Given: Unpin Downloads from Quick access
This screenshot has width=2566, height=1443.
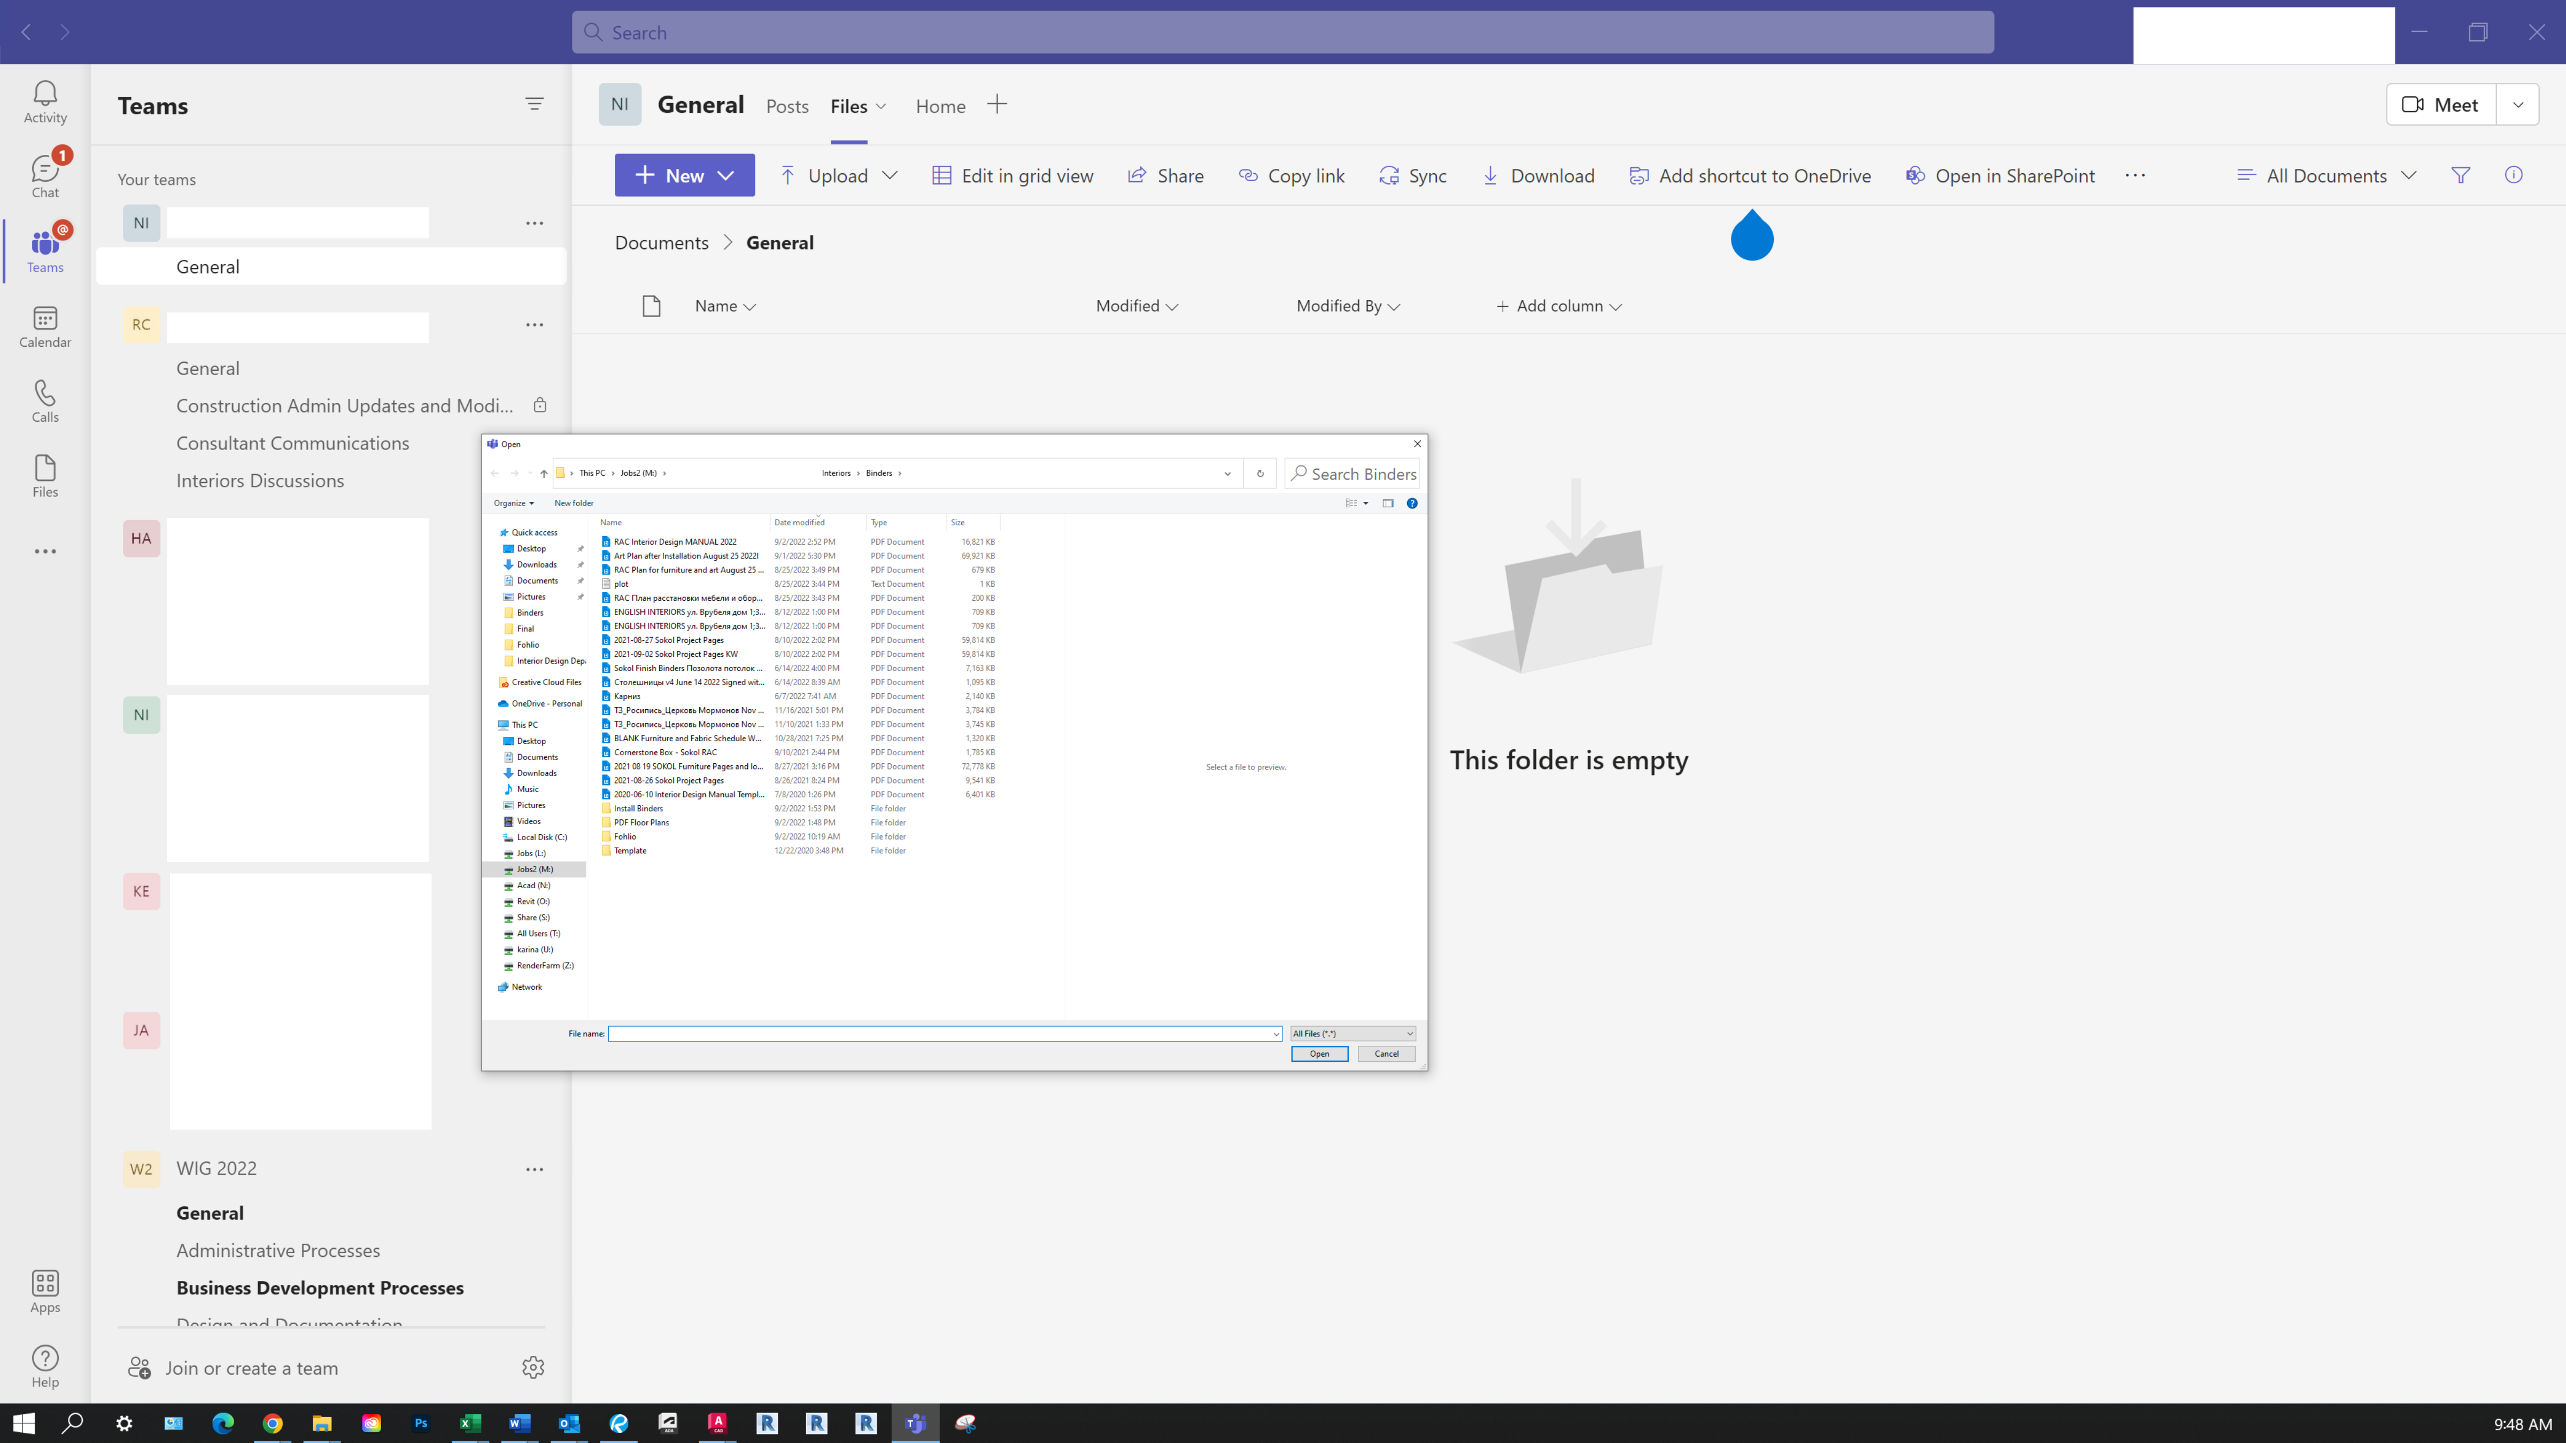Looking at the screenshot, I should click(581, 565).
